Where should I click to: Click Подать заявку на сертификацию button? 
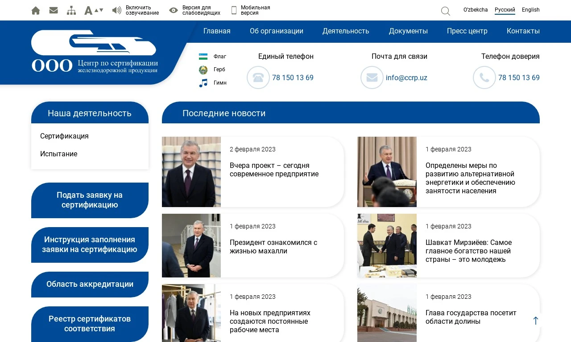pyautogui.click(x=90, y=200)
